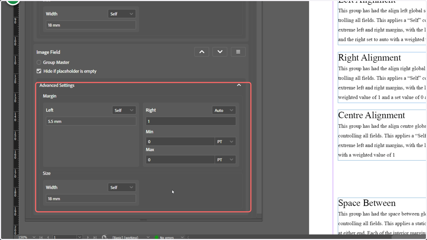Open the page number dropdown in status bar
The image size is (427, 240).
click(79, 237)
